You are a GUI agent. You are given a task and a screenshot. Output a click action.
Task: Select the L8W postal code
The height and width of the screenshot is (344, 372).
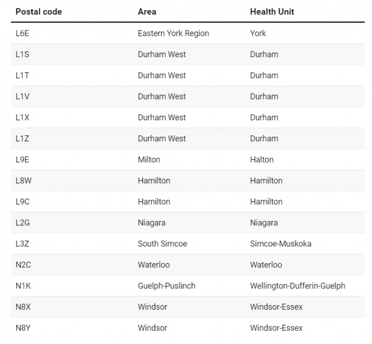tap(23, 181)
